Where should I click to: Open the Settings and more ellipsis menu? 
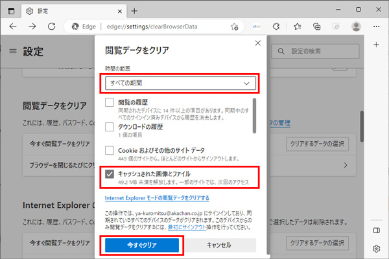376,27
